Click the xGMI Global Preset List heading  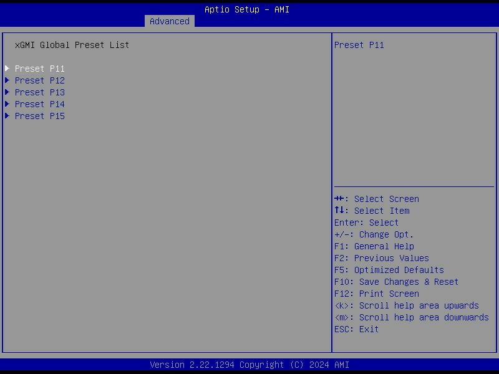pos(72,45)
